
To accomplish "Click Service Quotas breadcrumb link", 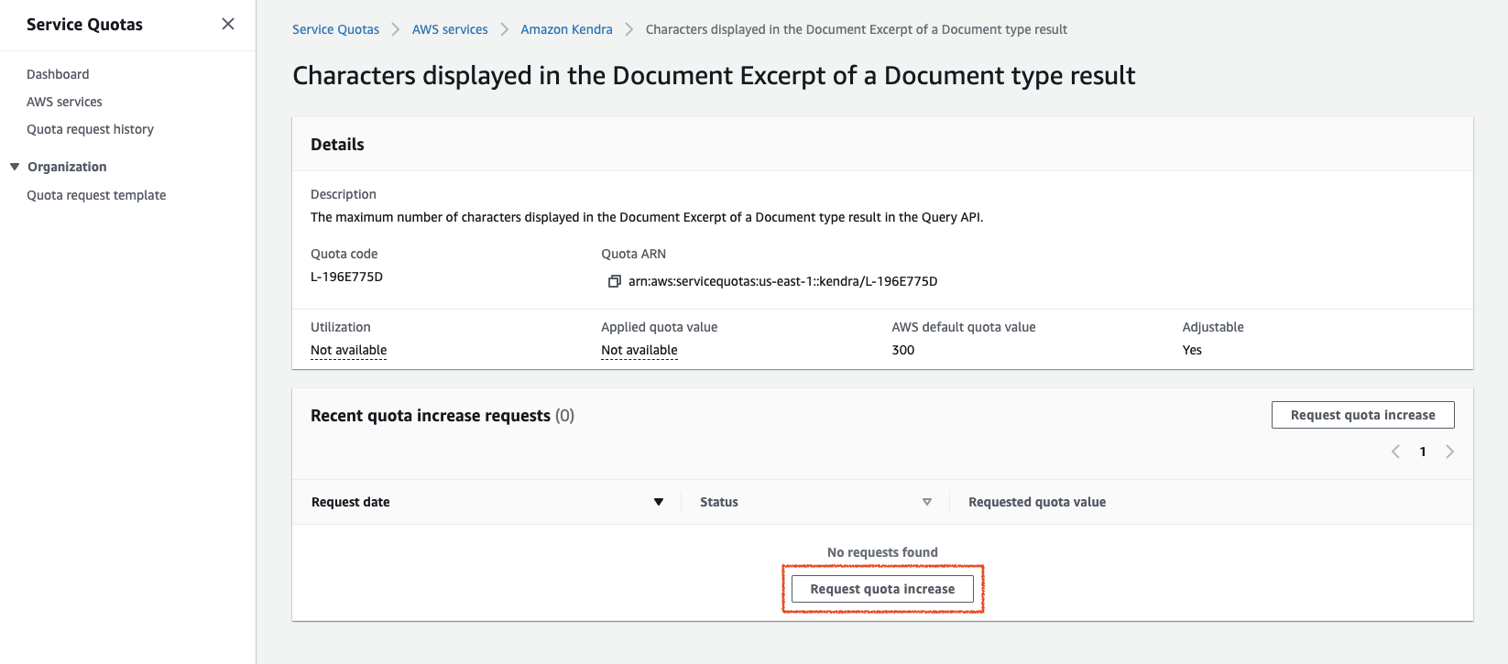I will click(335, 29).
